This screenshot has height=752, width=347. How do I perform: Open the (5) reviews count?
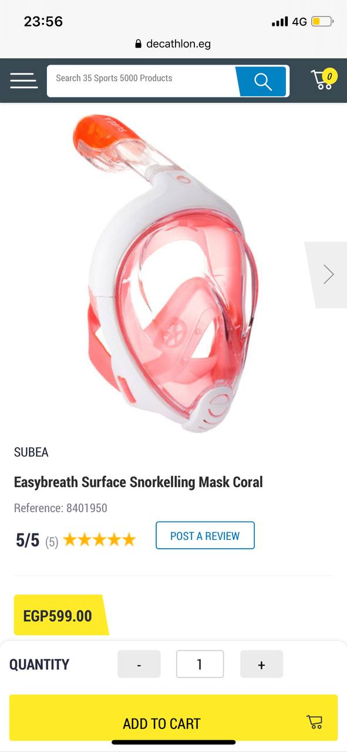pos(52,541)
